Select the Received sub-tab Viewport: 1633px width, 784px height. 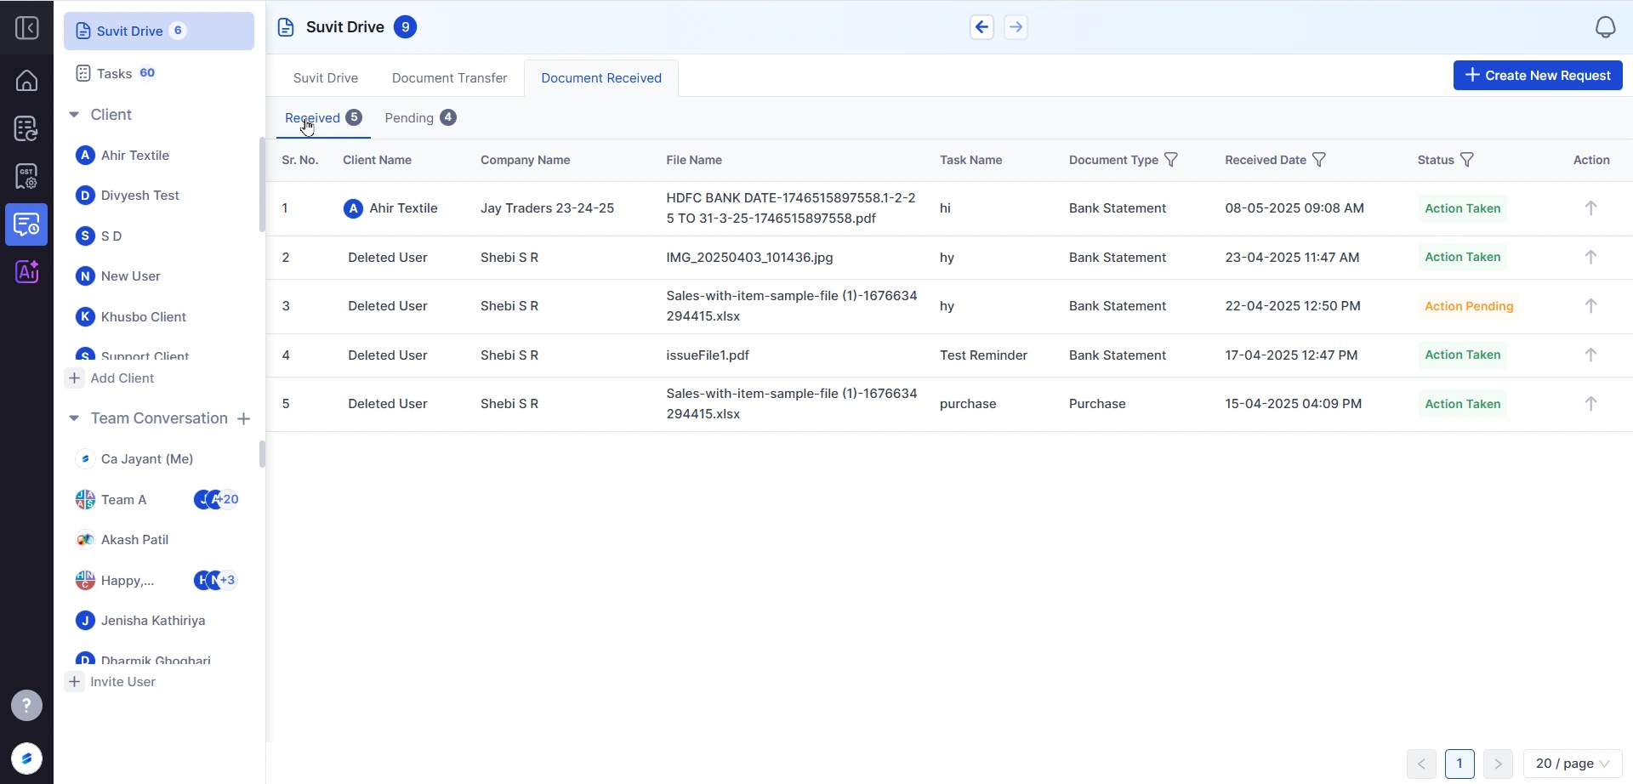pos(323,118)
